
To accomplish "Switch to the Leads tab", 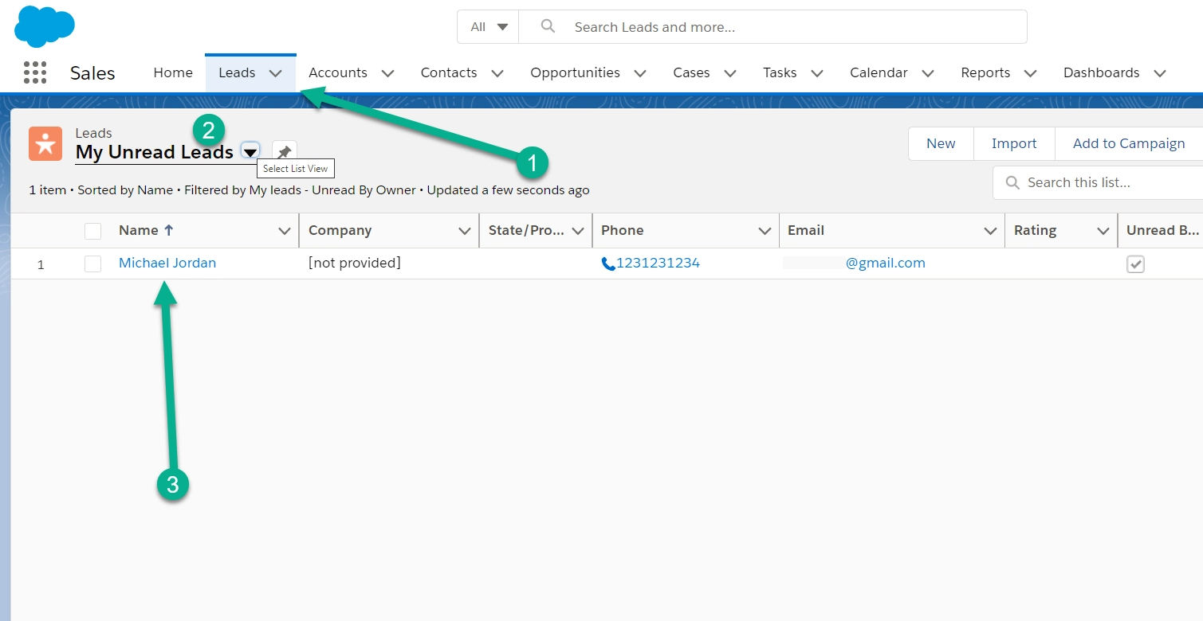I will click(237, 72).
